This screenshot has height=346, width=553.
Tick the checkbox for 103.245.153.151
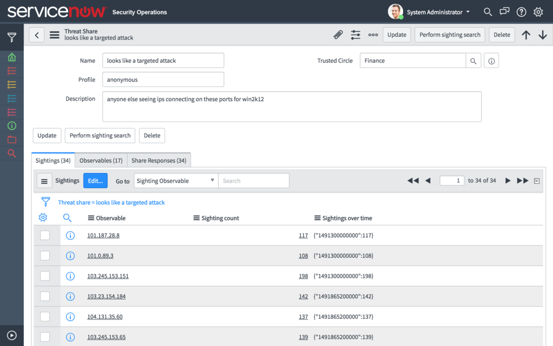[x=45, y=276]
